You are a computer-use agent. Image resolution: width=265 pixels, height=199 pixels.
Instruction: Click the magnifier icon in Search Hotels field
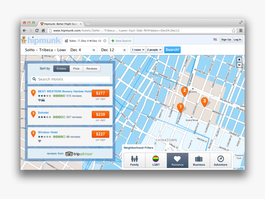34,79
